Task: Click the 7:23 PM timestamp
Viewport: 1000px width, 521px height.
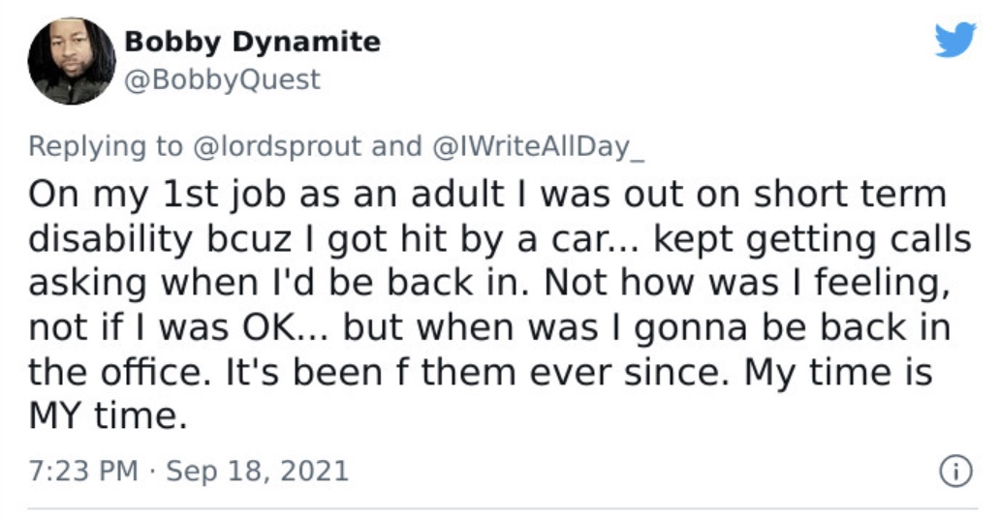Action: point(83,472)
